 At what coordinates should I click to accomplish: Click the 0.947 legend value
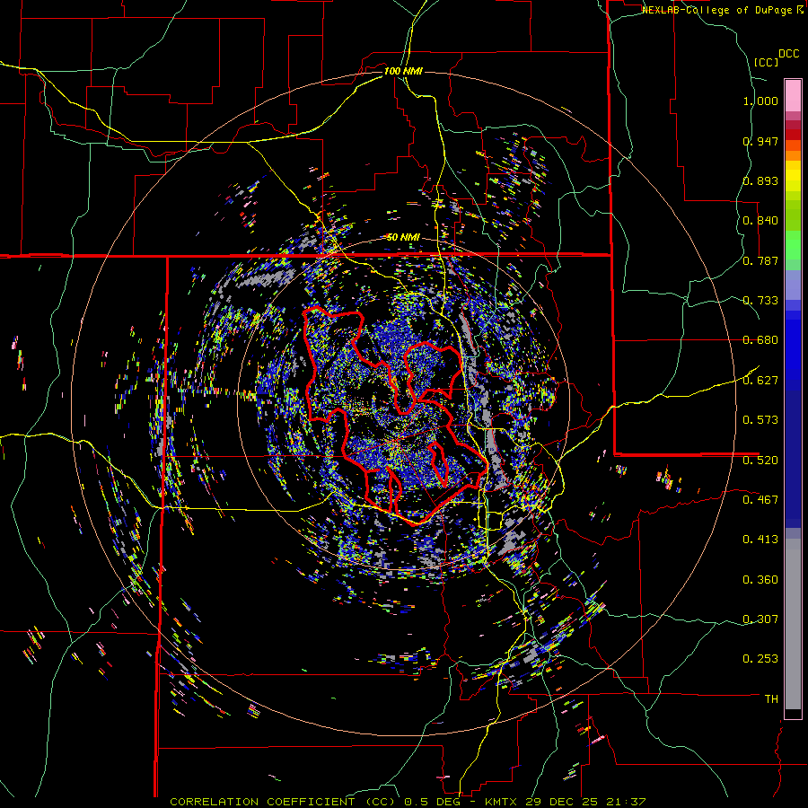point(760,141)
